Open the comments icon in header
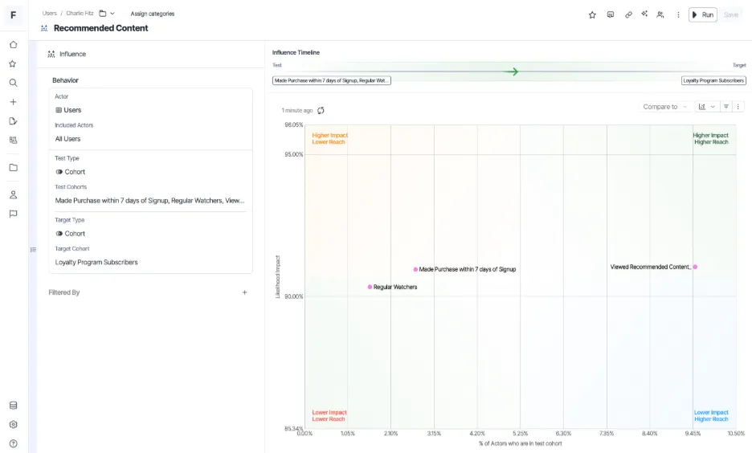752x453 pixels. click(x=611, y=15)
